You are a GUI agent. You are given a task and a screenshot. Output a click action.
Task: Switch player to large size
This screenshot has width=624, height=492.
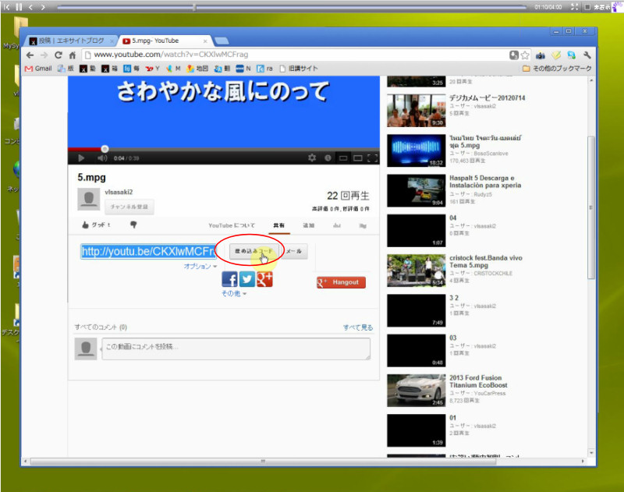coord(358,158)
